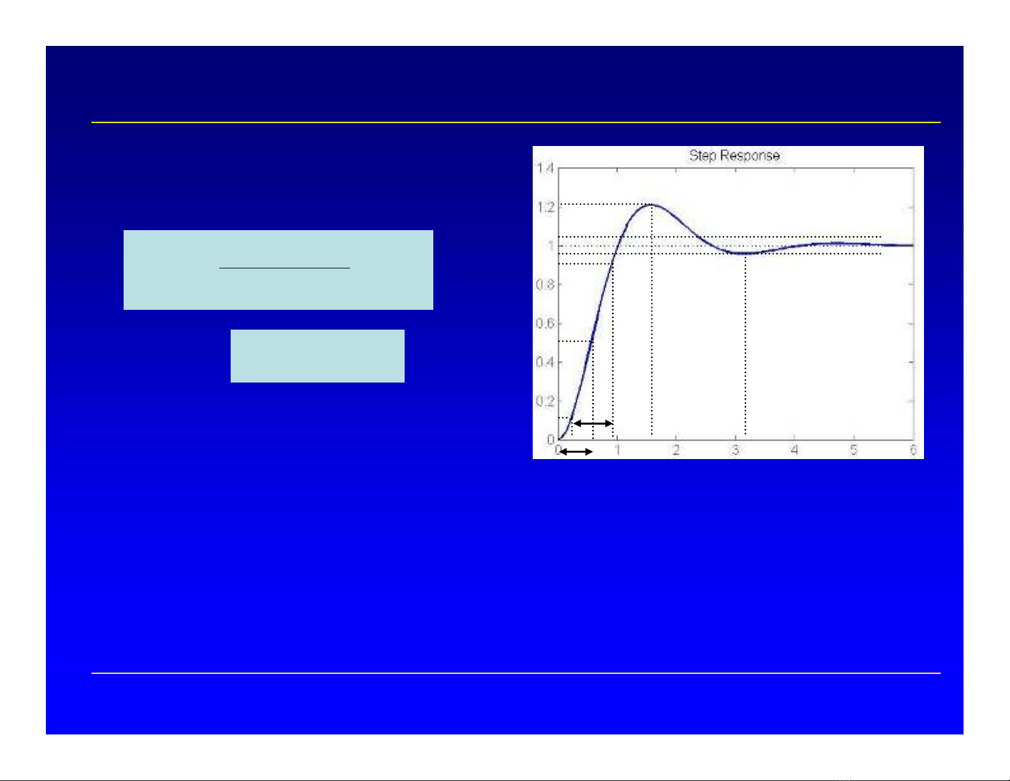Click the x-axis tick label 6
Viewport: 1010px width, 781px height.
click(x=913, y=450)
